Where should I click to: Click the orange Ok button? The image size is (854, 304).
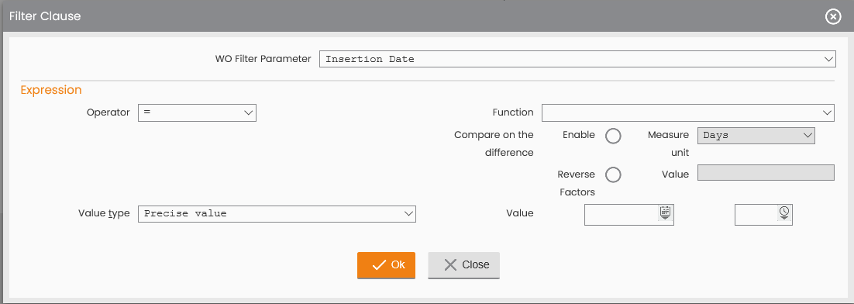click(386, 265)
